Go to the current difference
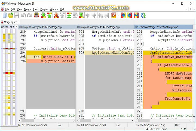This screenshot has width=196, height=131. click(75, 15)
